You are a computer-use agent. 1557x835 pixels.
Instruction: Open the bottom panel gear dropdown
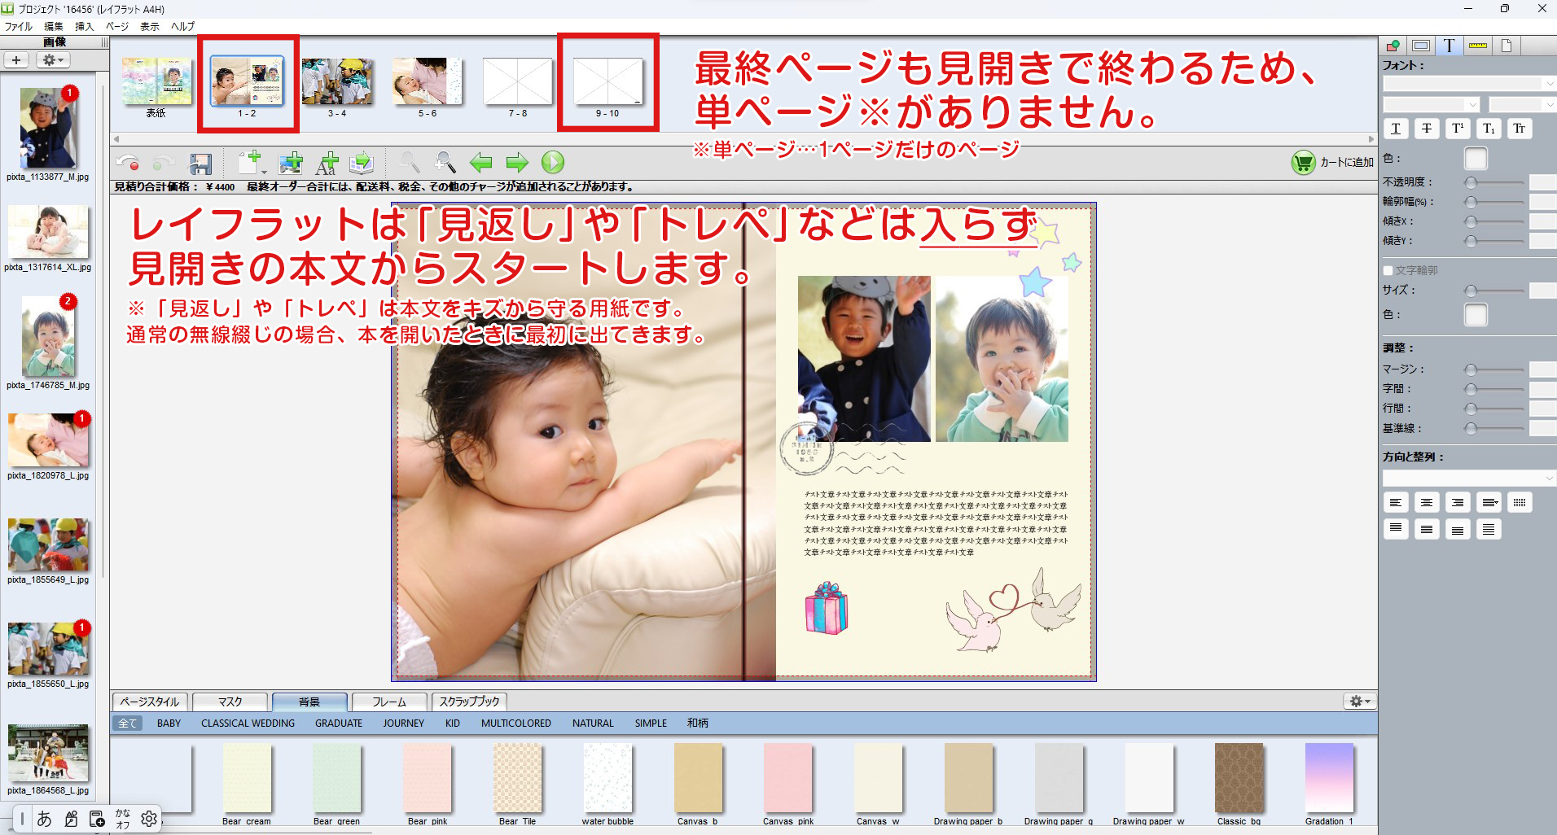coord(1360,702)
